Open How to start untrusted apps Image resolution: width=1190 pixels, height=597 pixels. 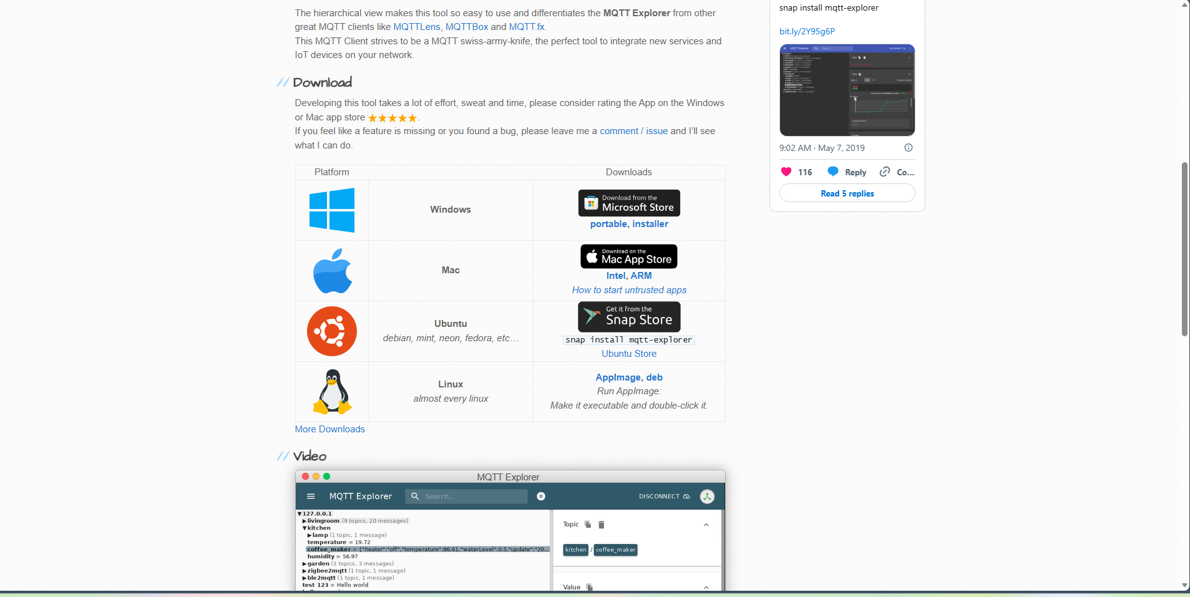629,290
